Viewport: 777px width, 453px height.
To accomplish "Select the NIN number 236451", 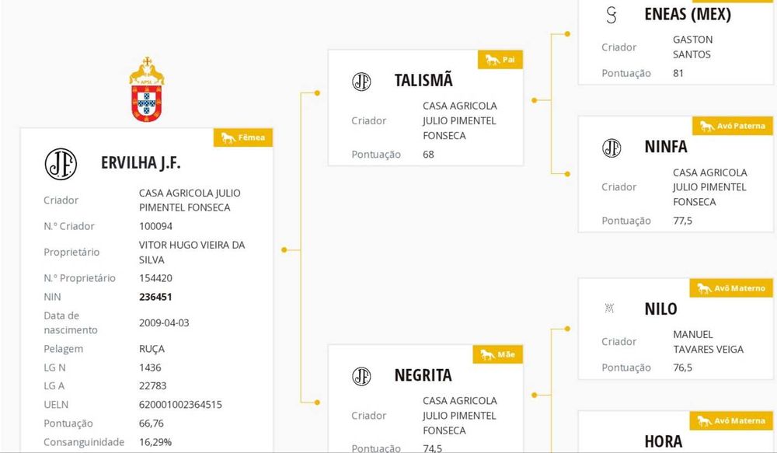I will click(155, 297).
